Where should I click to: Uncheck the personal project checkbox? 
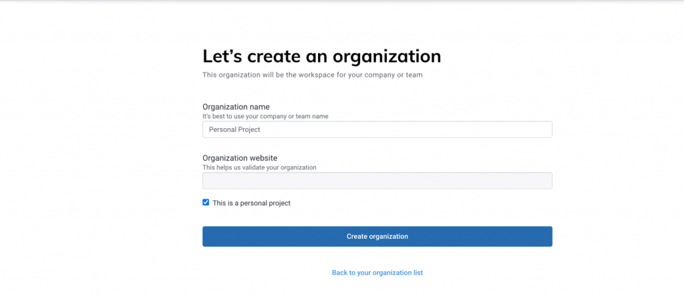(x=206, y=202)
